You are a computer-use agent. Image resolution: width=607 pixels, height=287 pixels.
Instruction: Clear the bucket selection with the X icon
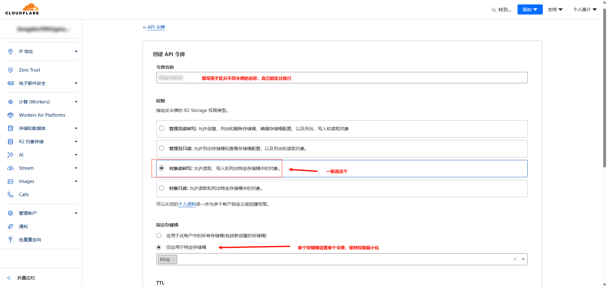click(x=515, y=259)
